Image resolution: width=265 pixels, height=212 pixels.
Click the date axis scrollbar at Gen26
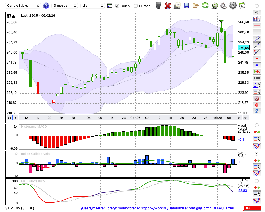click(x=135, y=118)
